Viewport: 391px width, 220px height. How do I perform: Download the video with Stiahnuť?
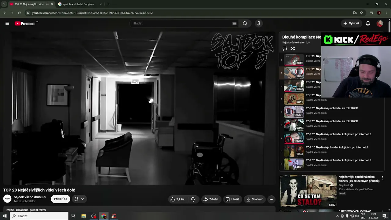point(254,199)
